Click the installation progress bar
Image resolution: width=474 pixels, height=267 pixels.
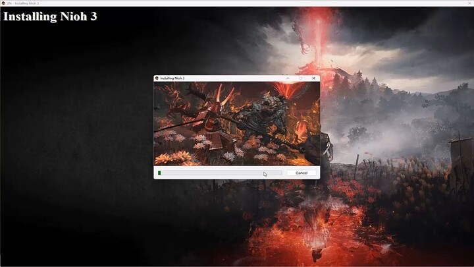220,173
